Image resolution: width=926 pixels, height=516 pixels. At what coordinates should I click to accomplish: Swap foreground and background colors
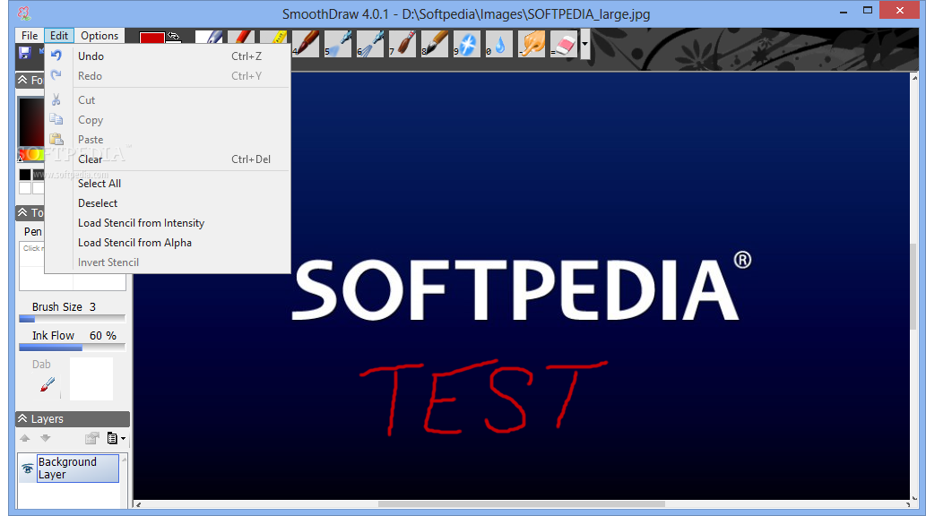tap(173, 36)
